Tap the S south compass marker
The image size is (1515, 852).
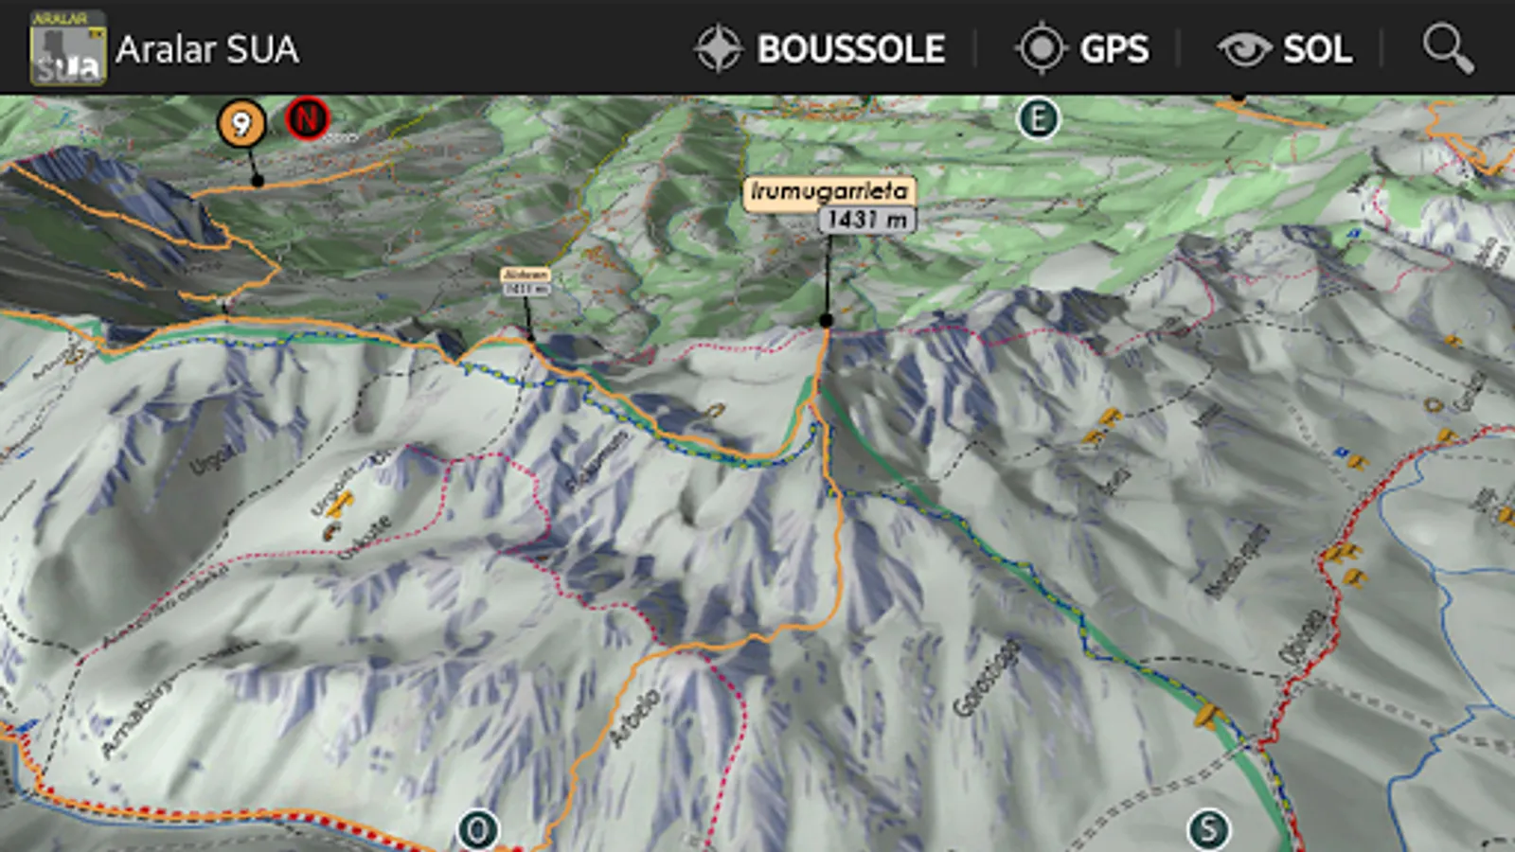click(x=1208, y=829)
